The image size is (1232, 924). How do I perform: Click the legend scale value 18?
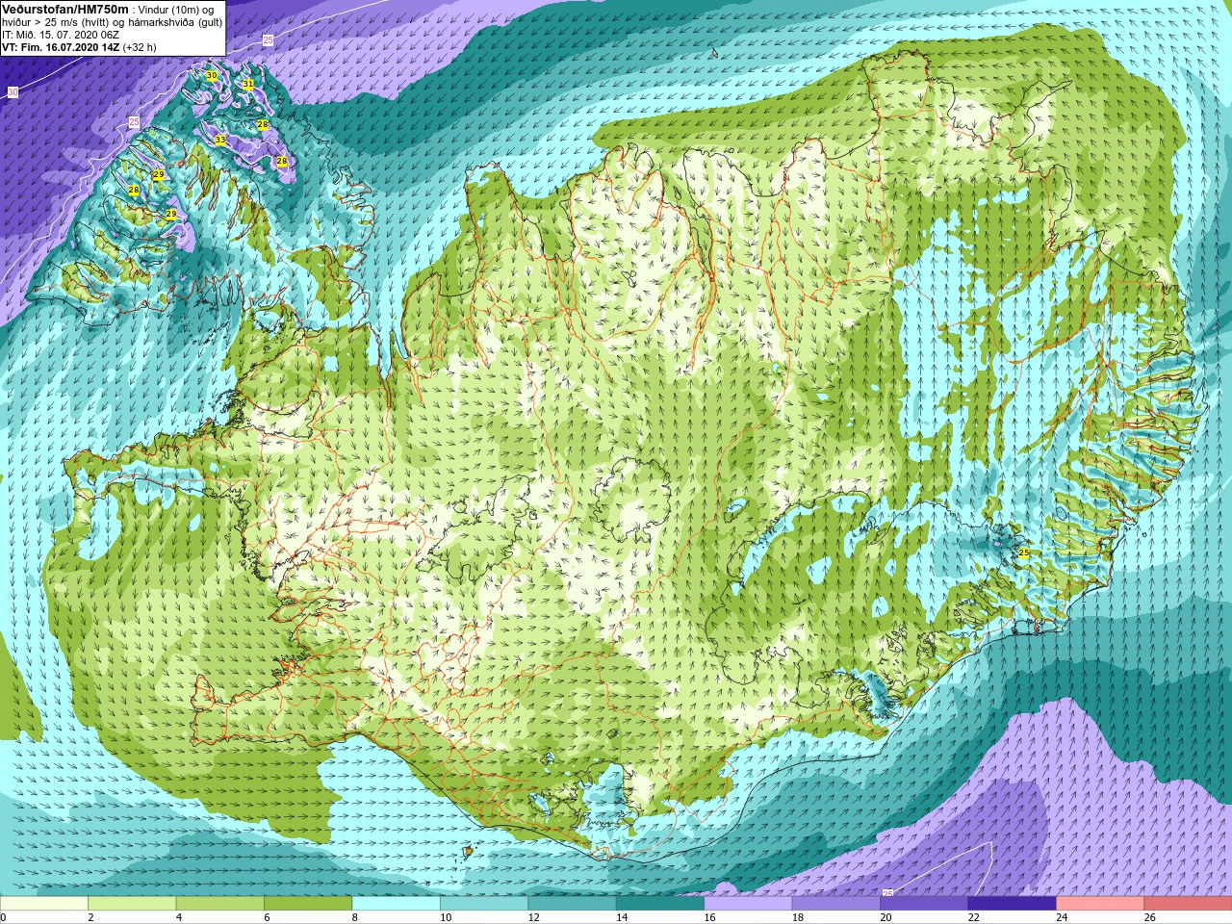(x=798, y=917)
